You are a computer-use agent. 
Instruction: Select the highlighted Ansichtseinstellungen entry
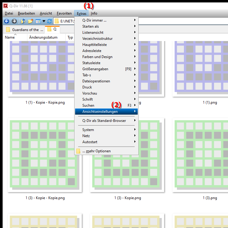tap(106, 112)
